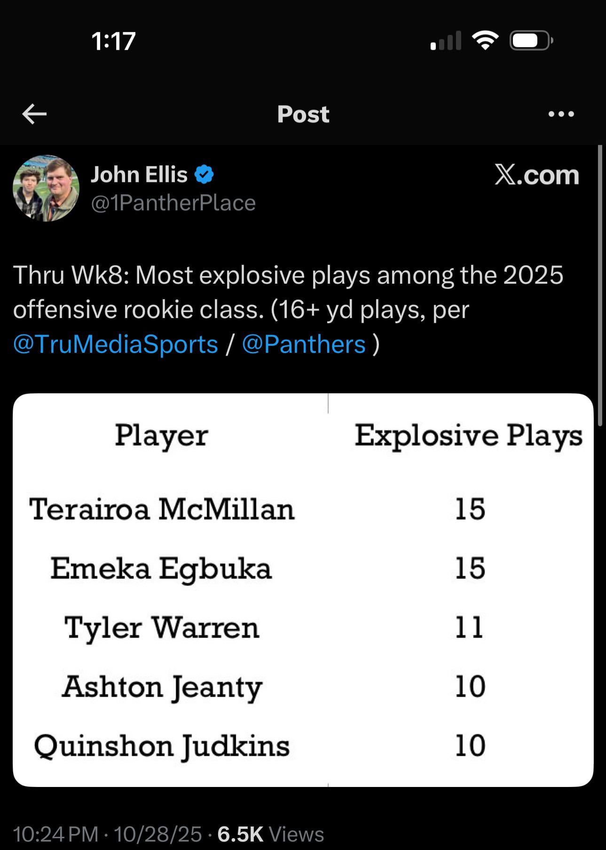Tap the Tetairoa McMillan row in image
Screen dimensions: 606x850
pyautogui.click(x=162, y=509)
